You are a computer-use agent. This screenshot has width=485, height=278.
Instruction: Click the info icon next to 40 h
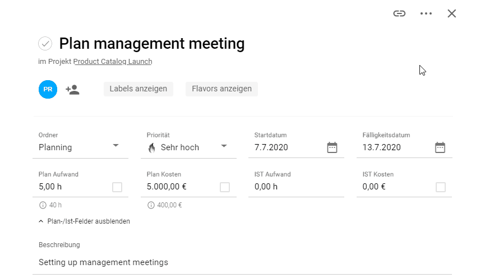(x=43, y=205)
